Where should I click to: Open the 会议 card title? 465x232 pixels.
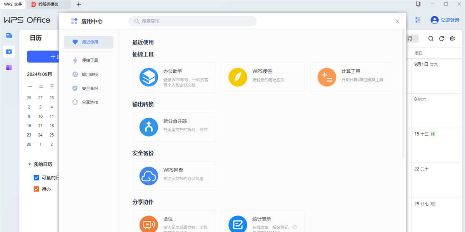tap(168, 219)
